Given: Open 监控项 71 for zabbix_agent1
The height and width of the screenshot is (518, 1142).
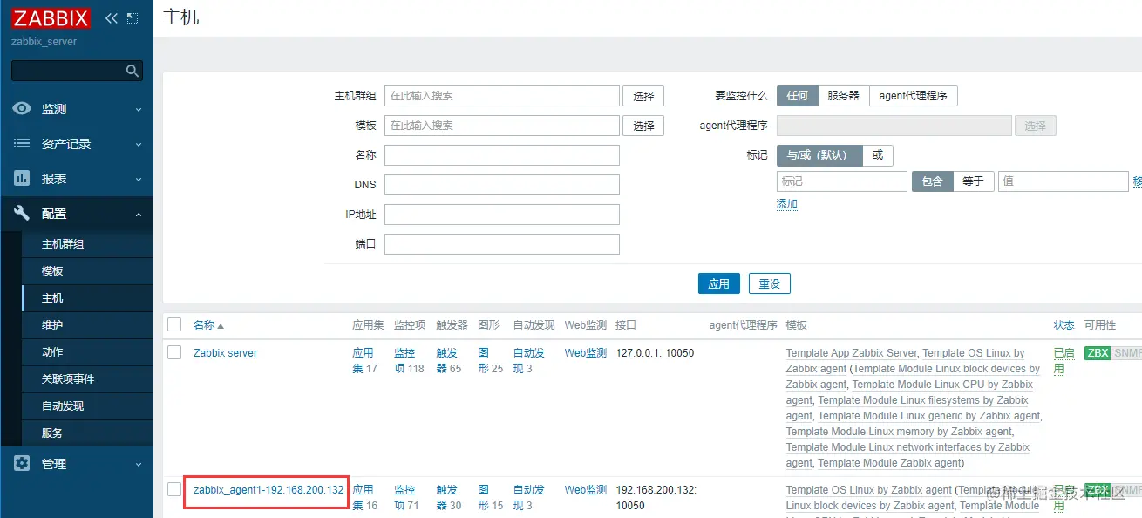Looking at the screenshot, I should 406,498.
